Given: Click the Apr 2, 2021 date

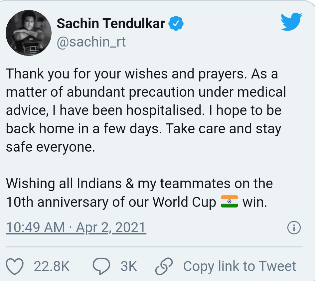Looking at the screenshot, I should [111, 228].
